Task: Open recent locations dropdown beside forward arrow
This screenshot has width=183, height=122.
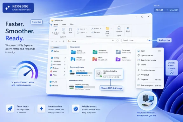Action: coord(60,41)
